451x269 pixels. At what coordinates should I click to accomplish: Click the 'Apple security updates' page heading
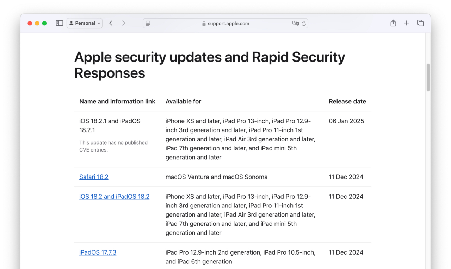point(210,65)
